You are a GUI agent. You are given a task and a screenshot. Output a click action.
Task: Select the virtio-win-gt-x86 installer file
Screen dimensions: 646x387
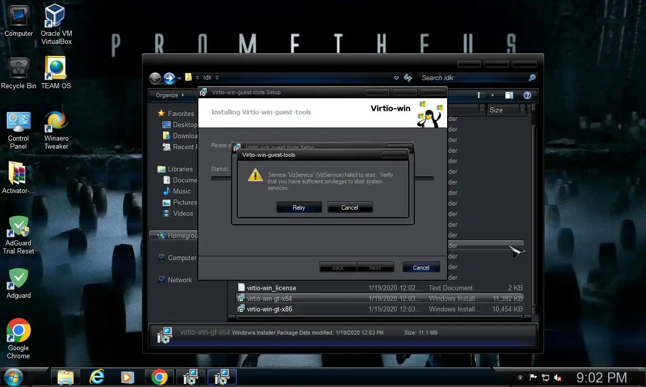(380, 309)
